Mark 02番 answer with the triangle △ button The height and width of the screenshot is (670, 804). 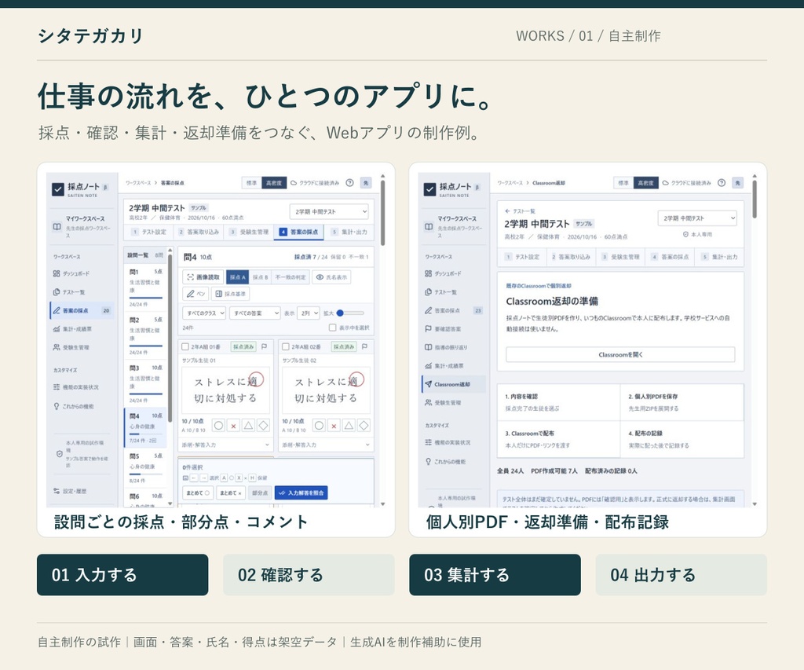[349, 425]
